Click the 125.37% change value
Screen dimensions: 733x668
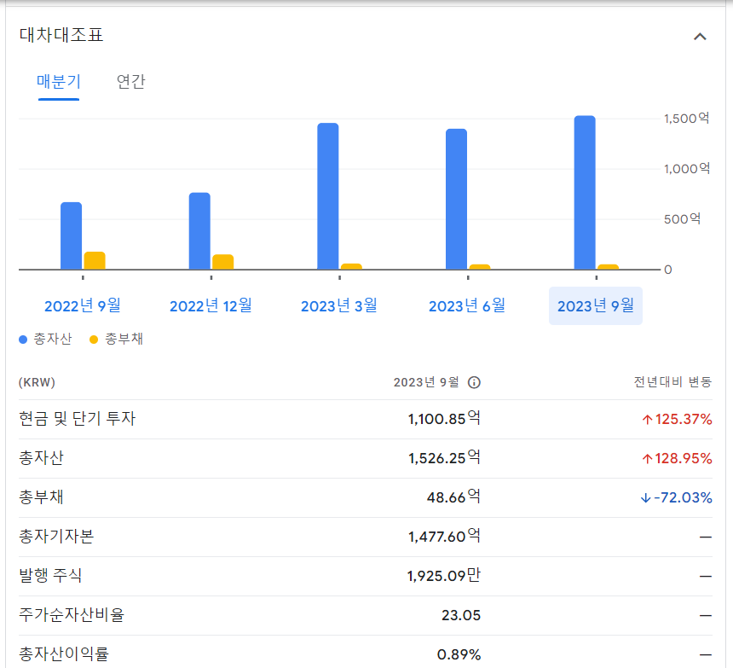[678, 419]
